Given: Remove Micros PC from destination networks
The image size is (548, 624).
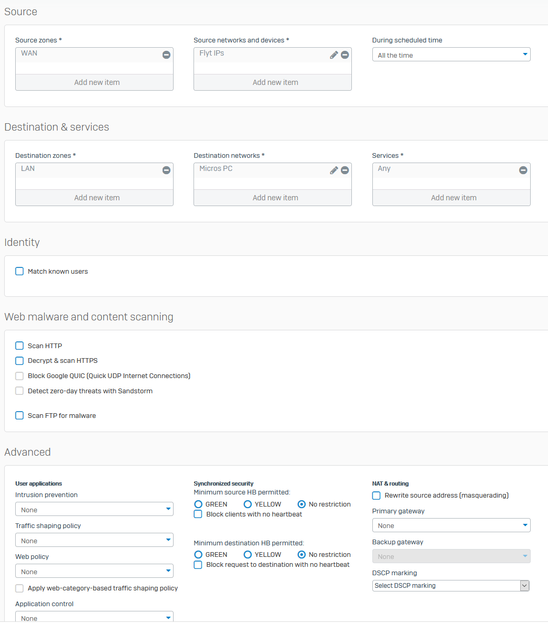Looking at the screenshot, I should (345, 170).
